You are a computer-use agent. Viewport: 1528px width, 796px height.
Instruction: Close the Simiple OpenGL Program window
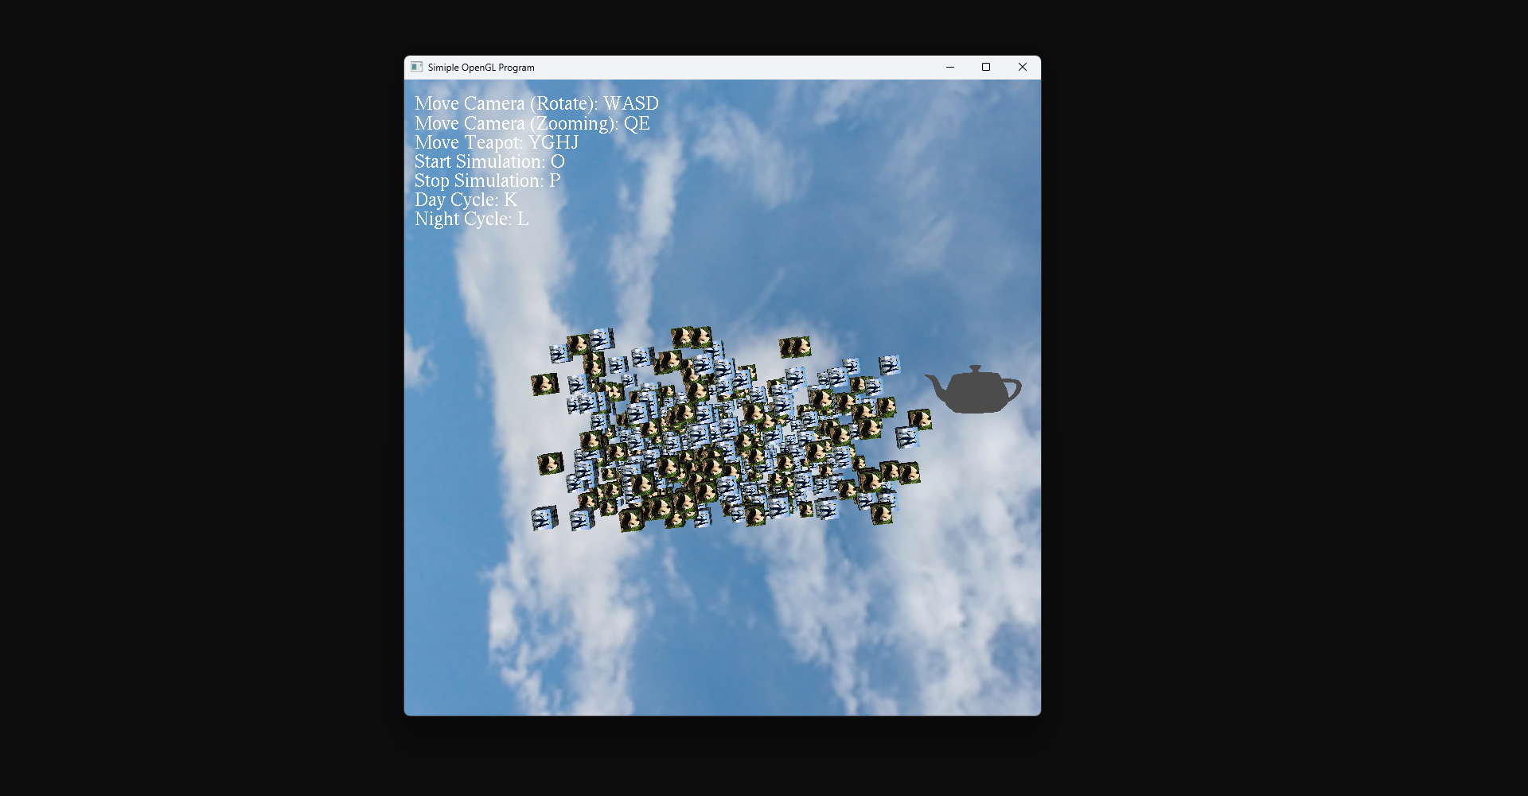1023,68
